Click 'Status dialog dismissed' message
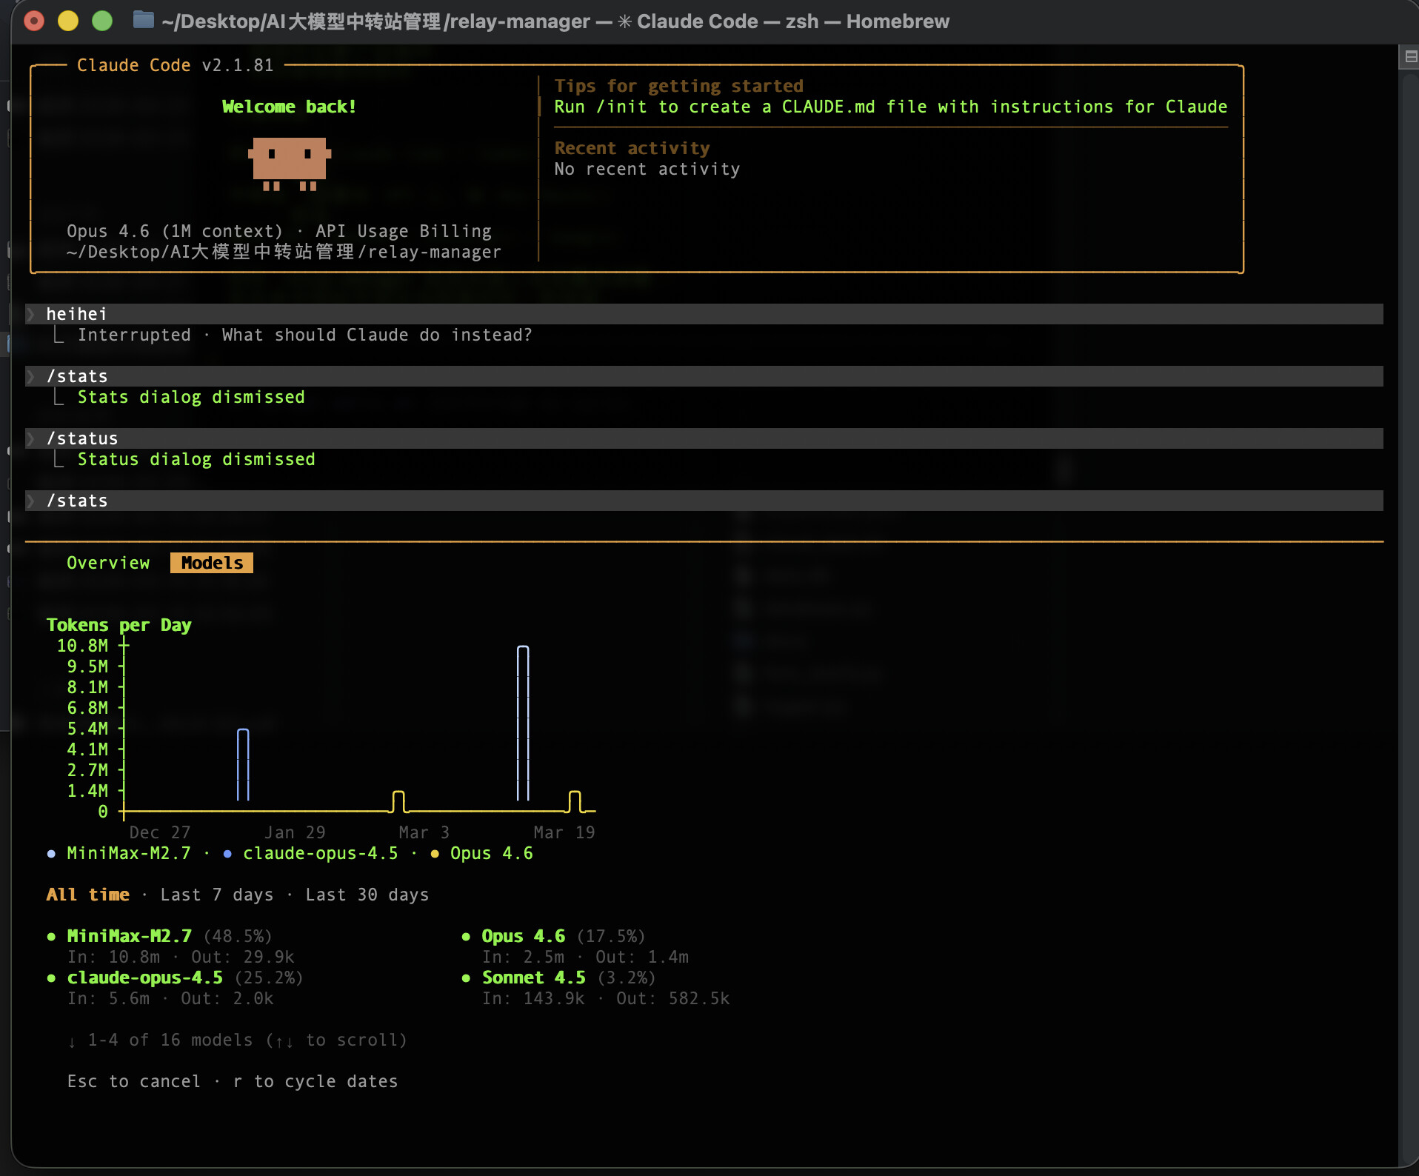This screenshot has width=1419, height=1176. [x=196, y=459]
